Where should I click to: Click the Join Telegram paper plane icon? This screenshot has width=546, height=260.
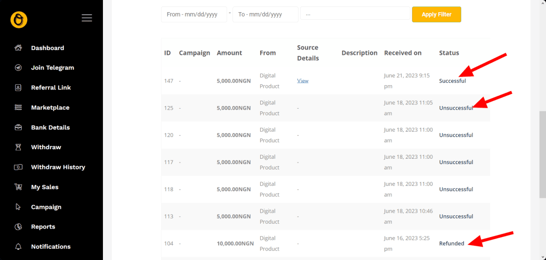coord(18,68)
